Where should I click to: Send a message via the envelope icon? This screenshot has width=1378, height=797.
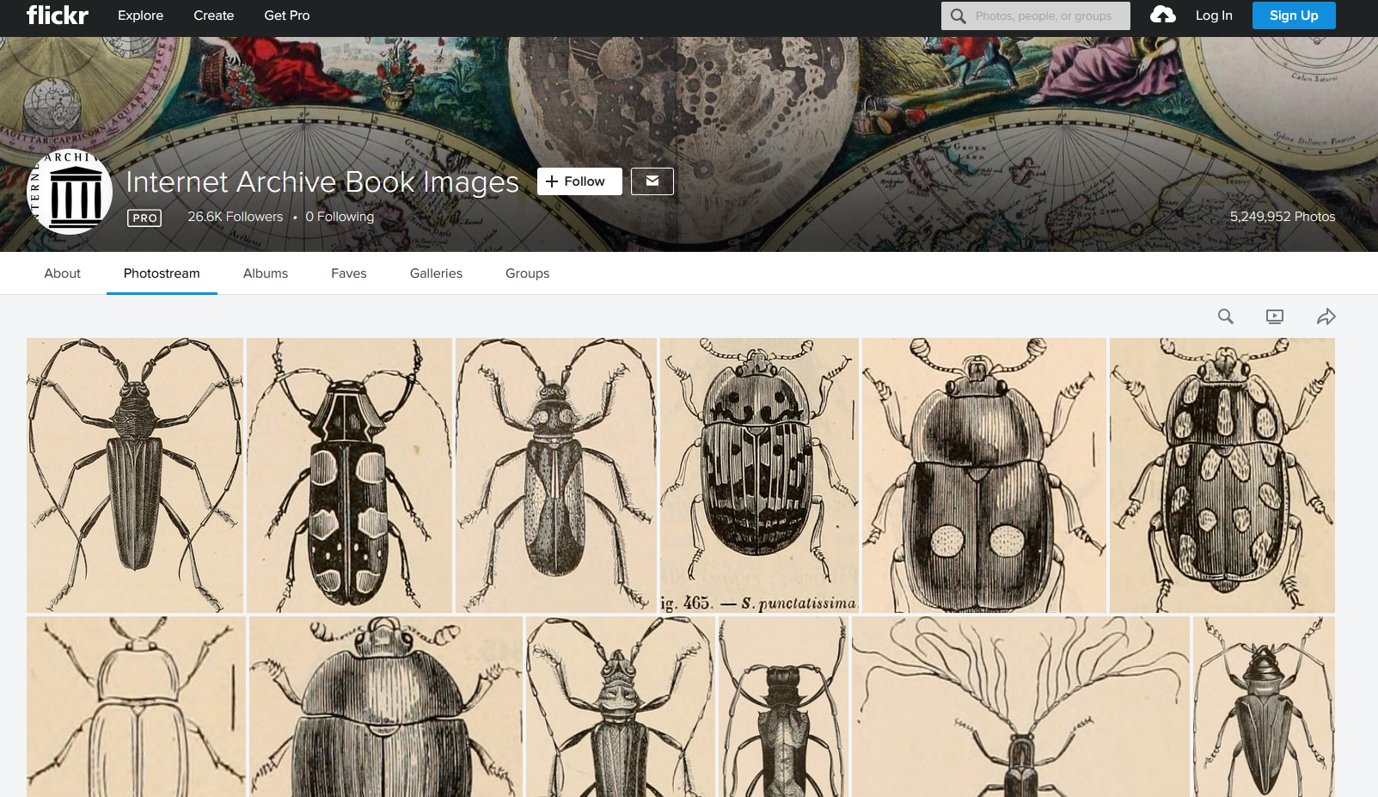pyautogui.click(x=652, y=181)
